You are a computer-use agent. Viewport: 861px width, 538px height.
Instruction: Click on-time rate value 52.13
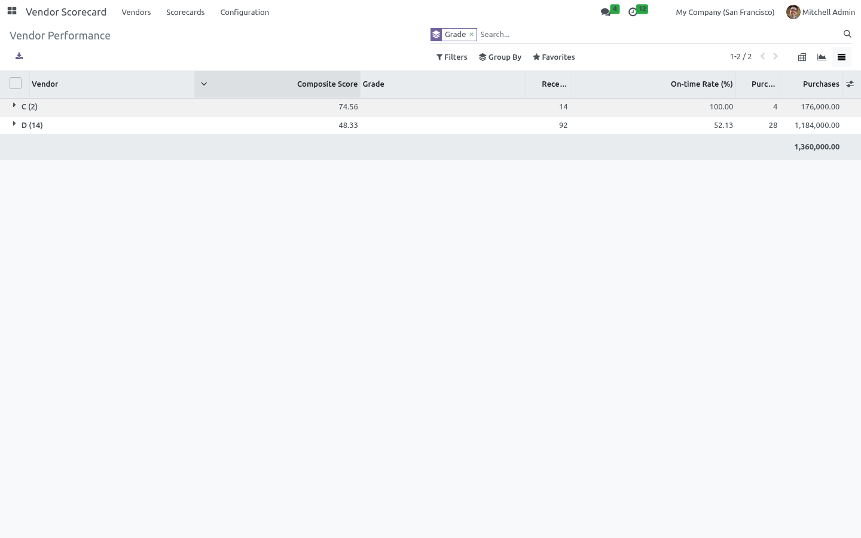[x=723, y=126]
